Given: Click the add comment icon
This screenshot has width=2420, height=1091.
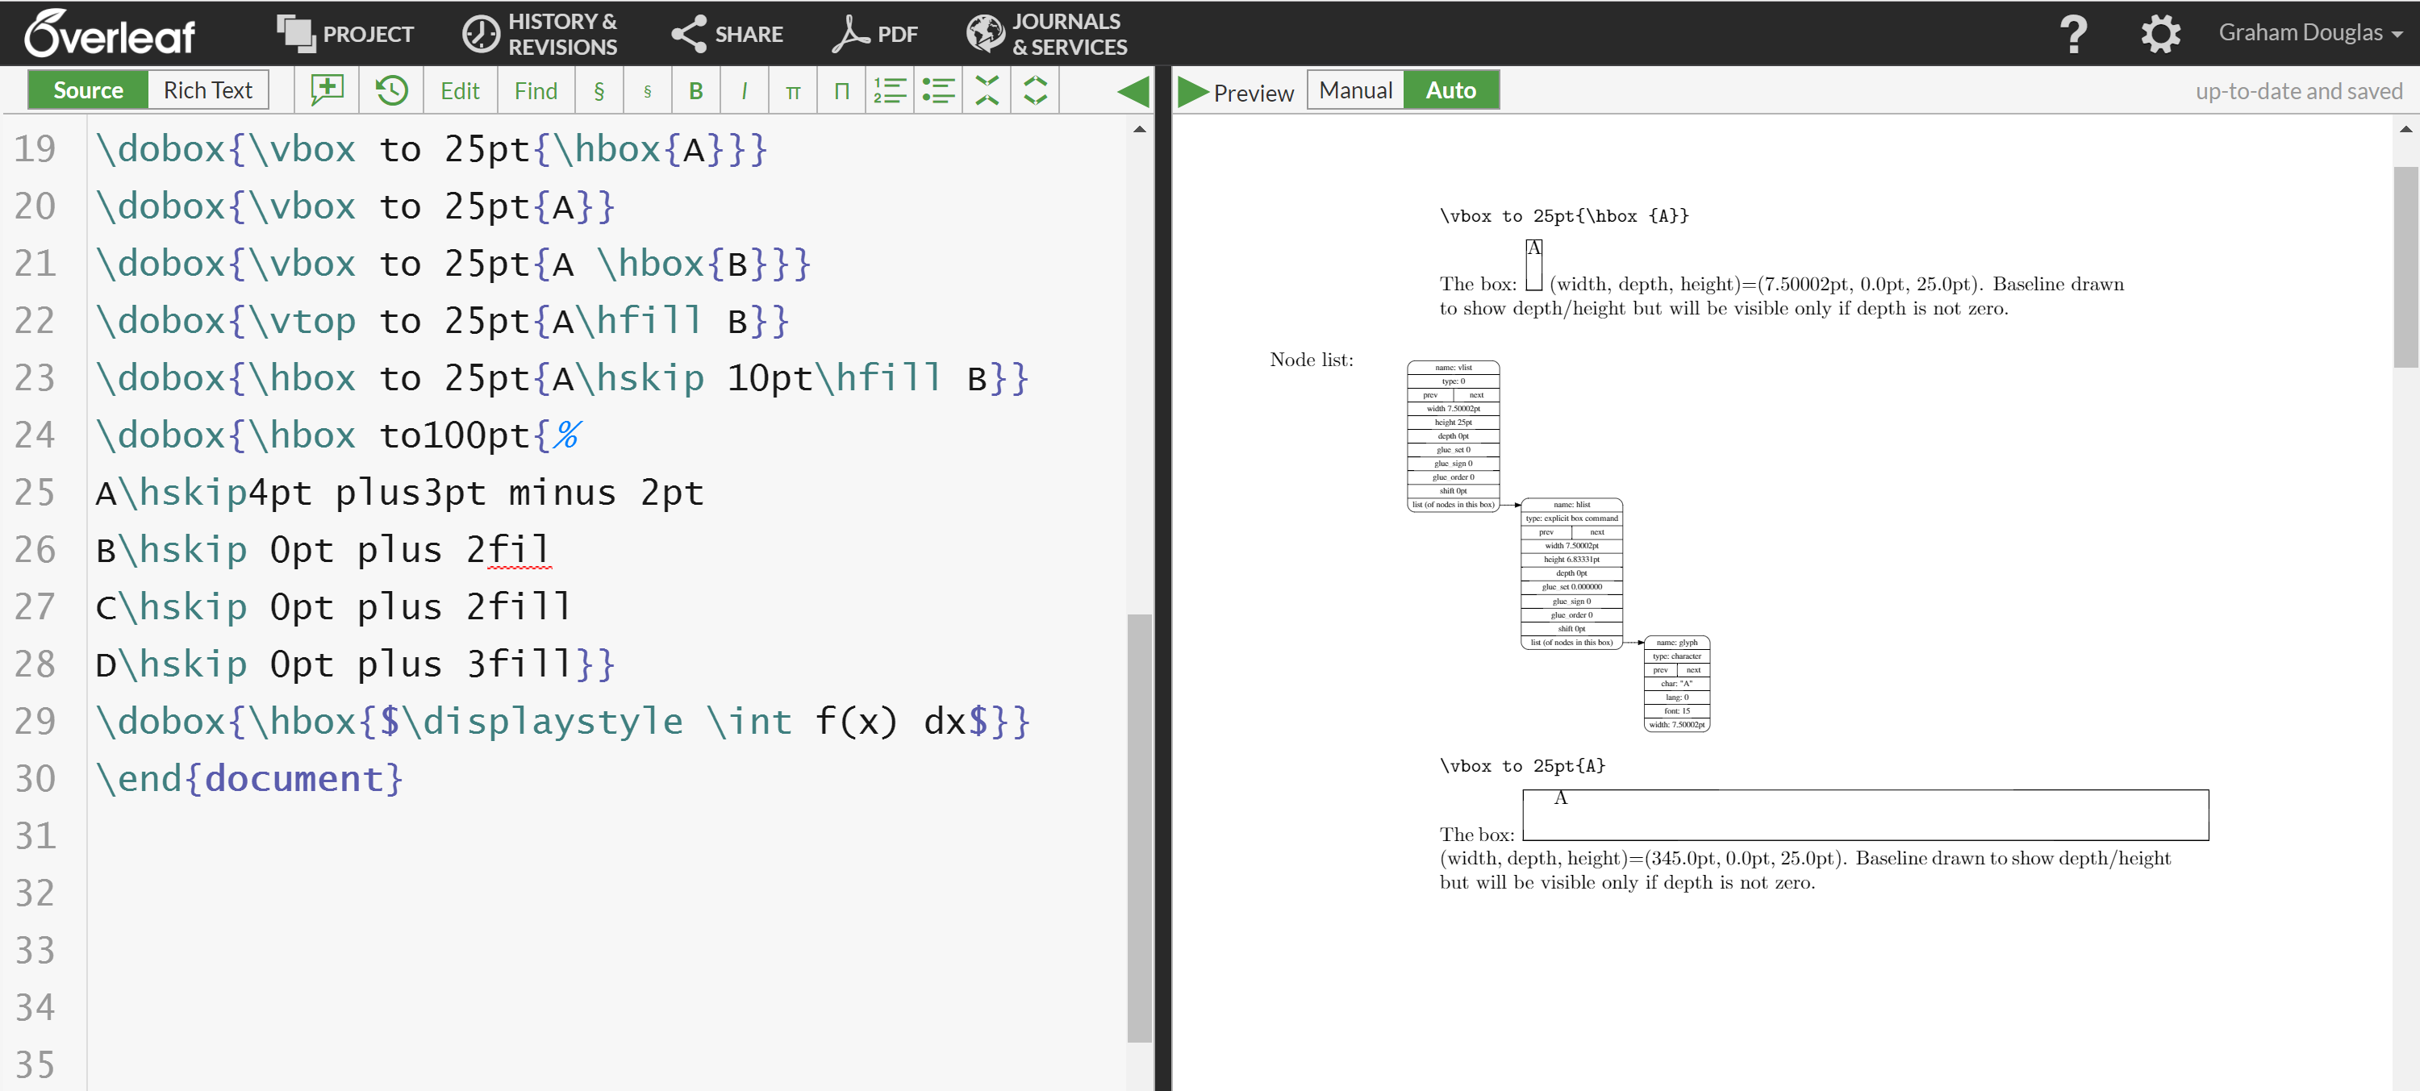Looking at the screenshot, I should (x=327, y=90).
